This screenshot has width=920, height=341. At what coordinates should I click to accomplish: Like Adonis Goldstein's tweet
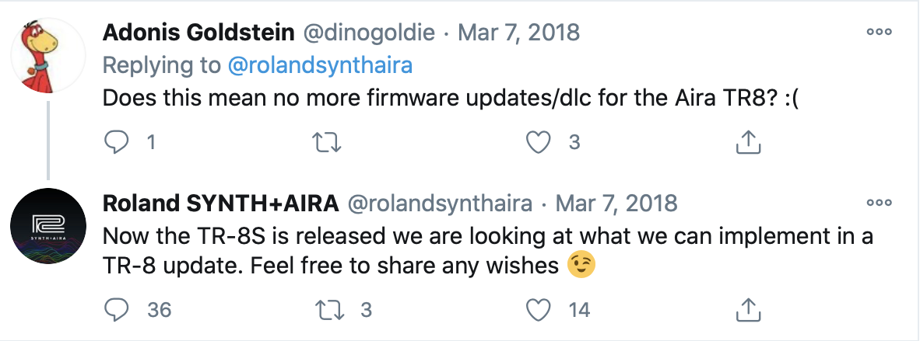click(539, 141)
